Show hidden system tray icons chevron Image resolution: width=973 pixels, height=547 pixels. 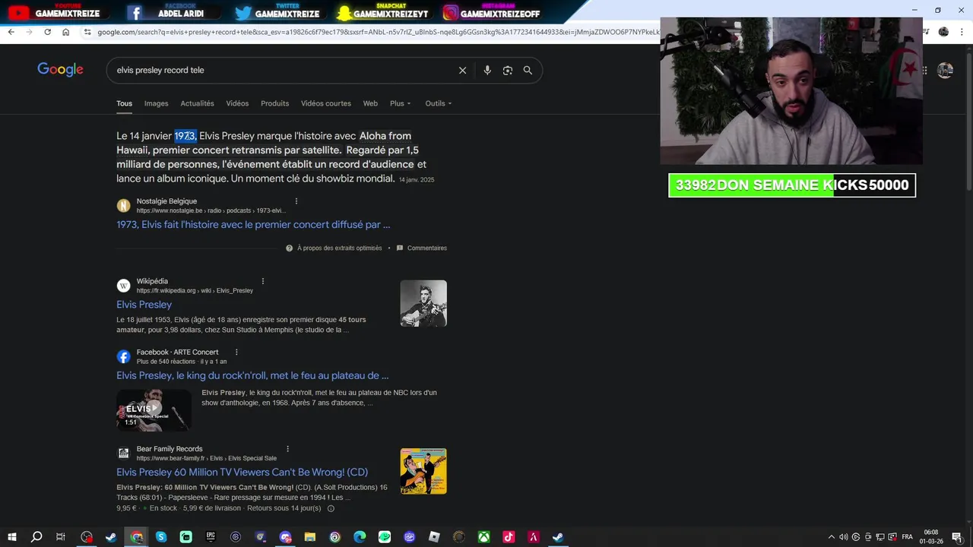[x=831, y=537]
